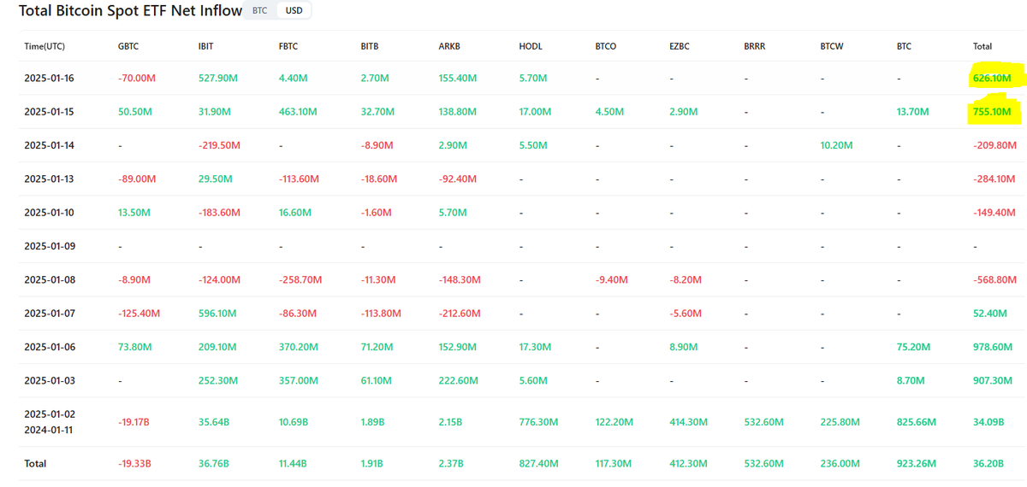Click the BITB column header
The width and height of the screenshot is (1027, 487).
pos(369,46)
